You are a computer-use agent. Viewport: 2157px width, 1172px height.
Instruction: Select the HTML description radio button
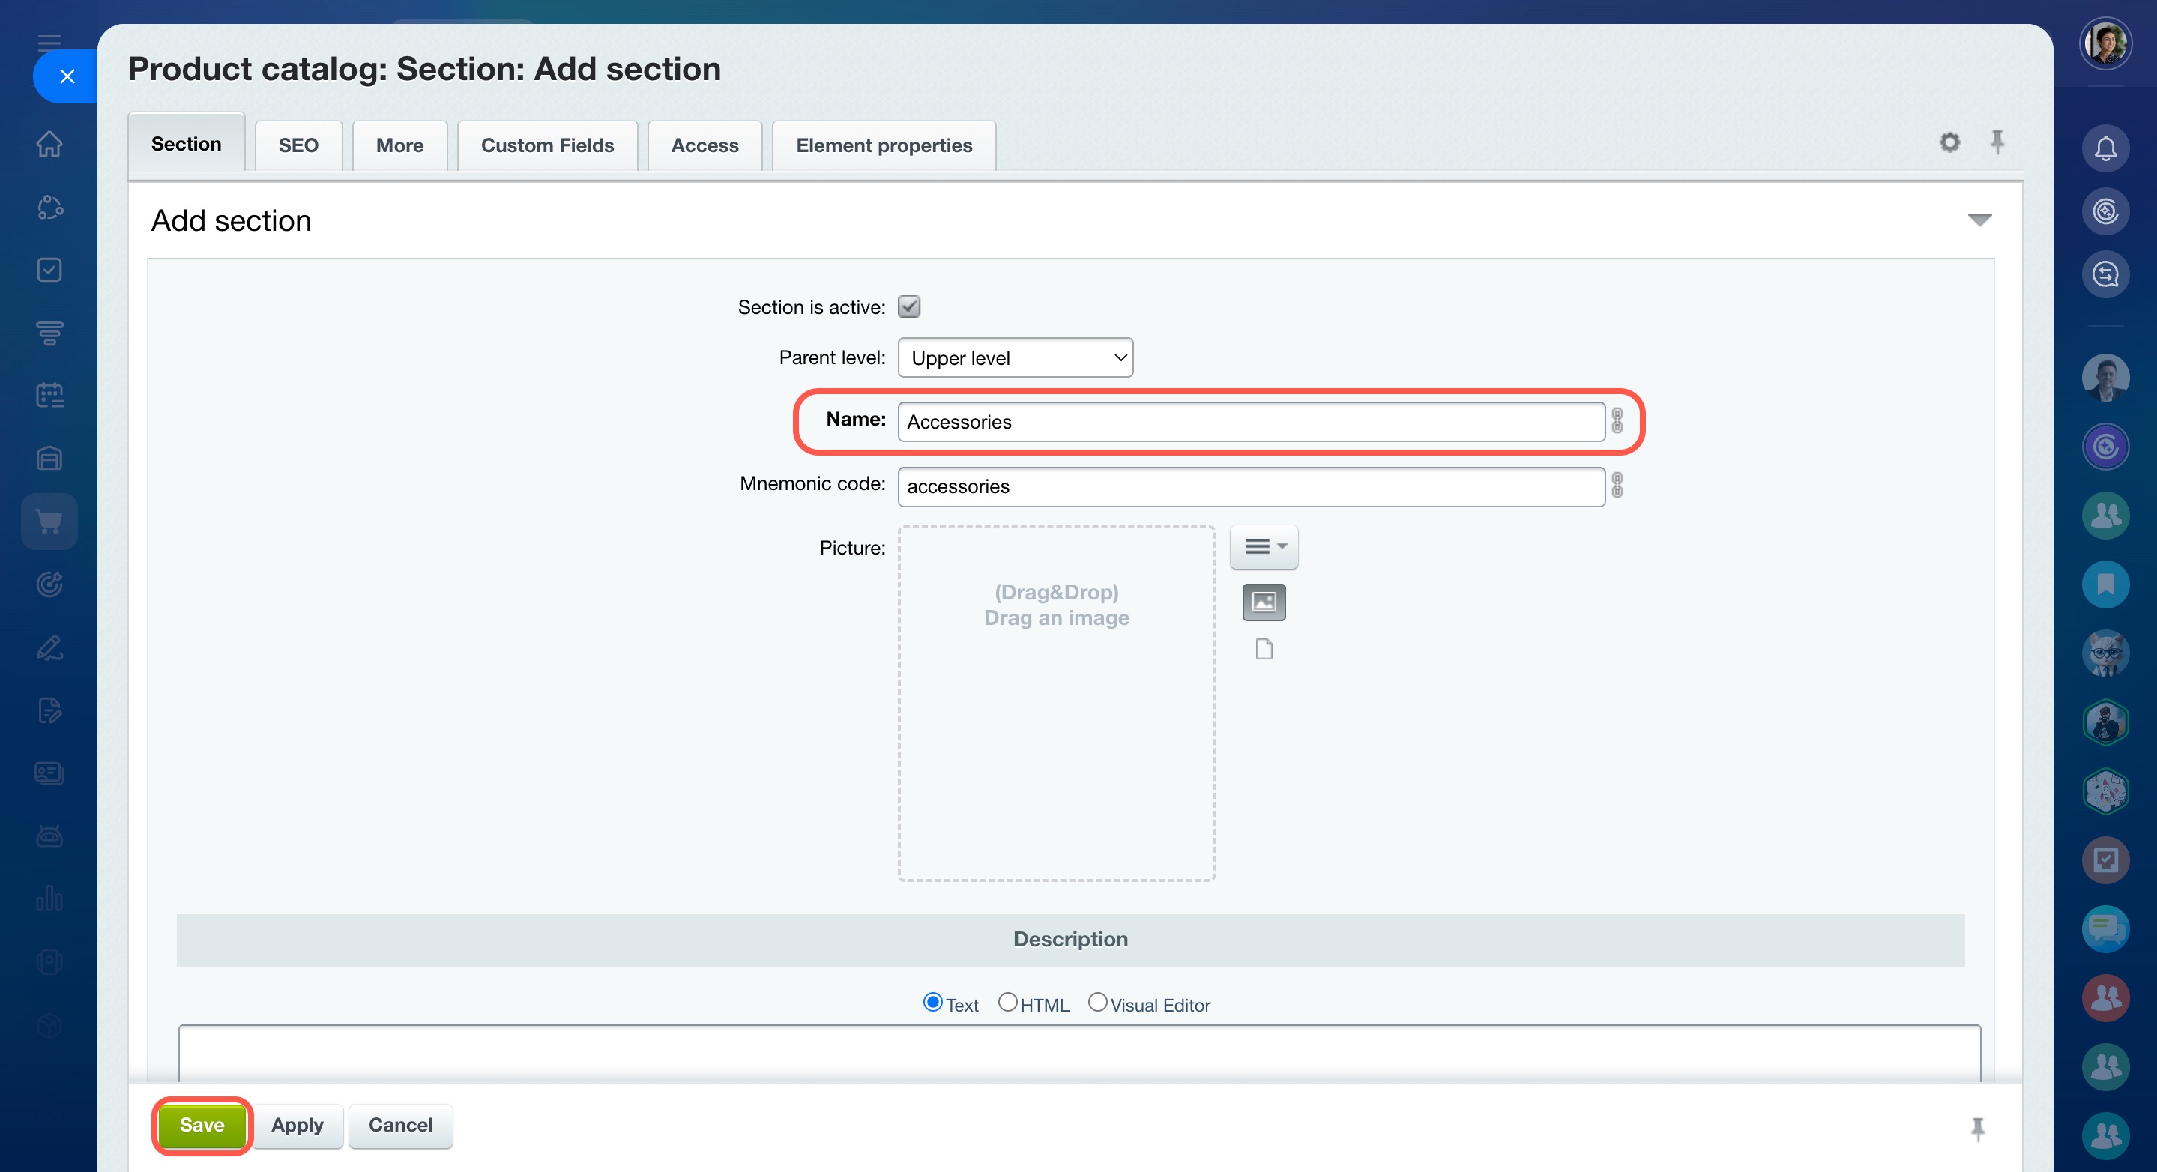(1007, 1002)
